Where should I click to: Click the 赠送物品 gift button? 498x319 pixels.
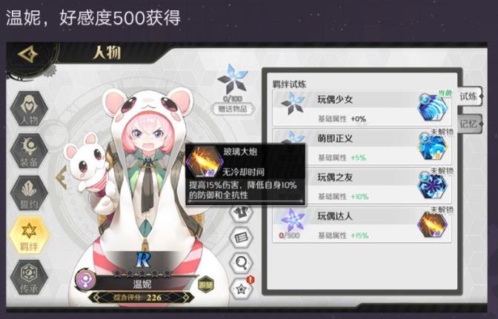(x=233, y=109)
